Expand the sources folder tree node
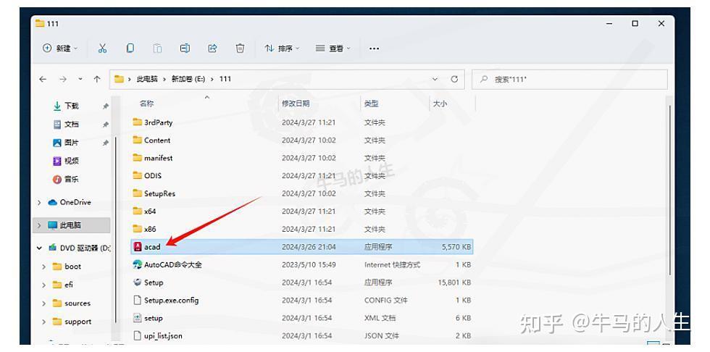The width and height of the screenshot is (710, 352). [x=44, y=303]
